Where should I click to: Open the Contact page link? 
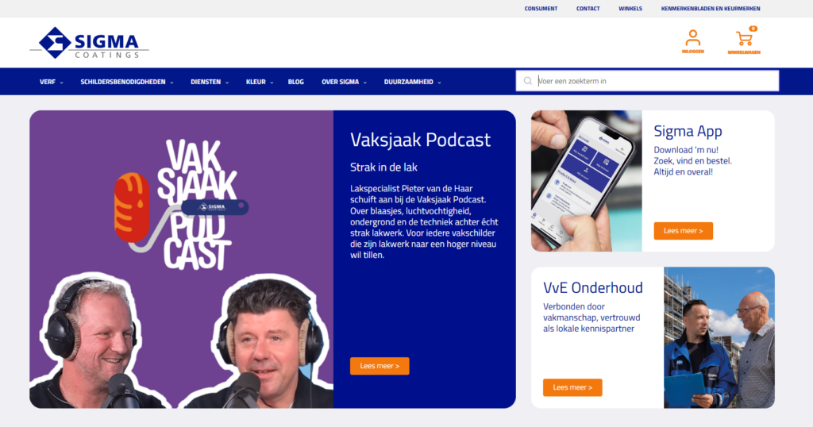[x=588, y=8]
